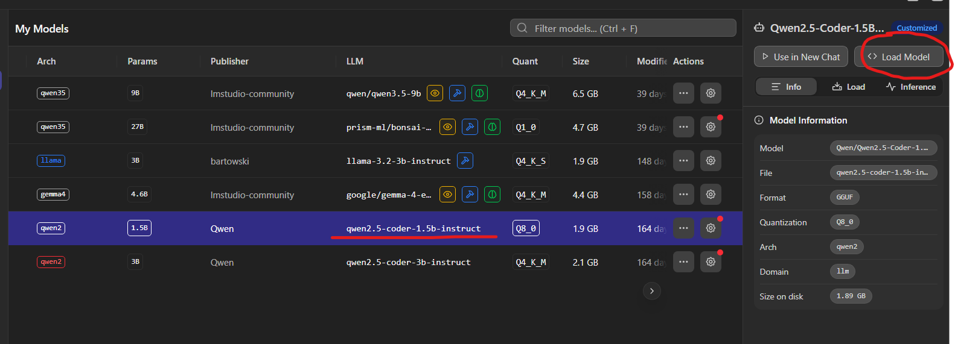This screenshot has width=955, height=344.
Task: Click the vision eye icon for qwen/qwen3.5-9b
Action: point(435,93)
